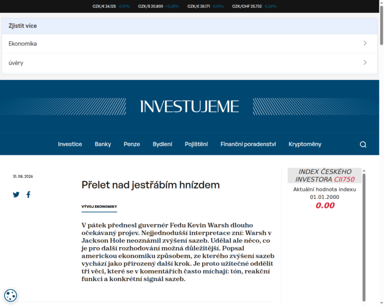Viewport: 384px width, 306px height.
Task: Open the Finanční poradenství menu item
Action: point(248,144)
